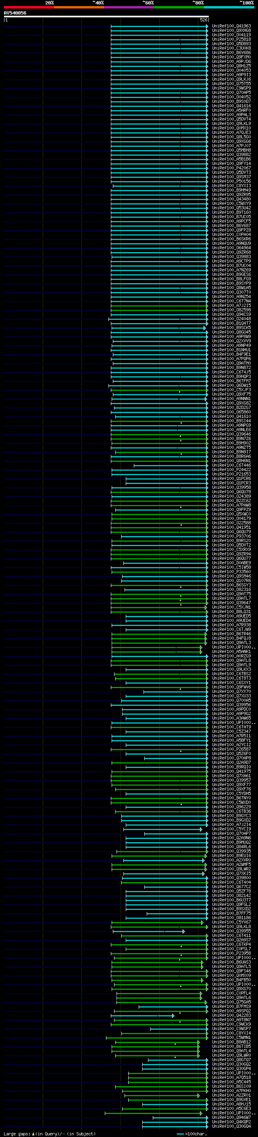
Task: Select the UniRef100_Q8H1Z5 label
Action: [231, 66]
